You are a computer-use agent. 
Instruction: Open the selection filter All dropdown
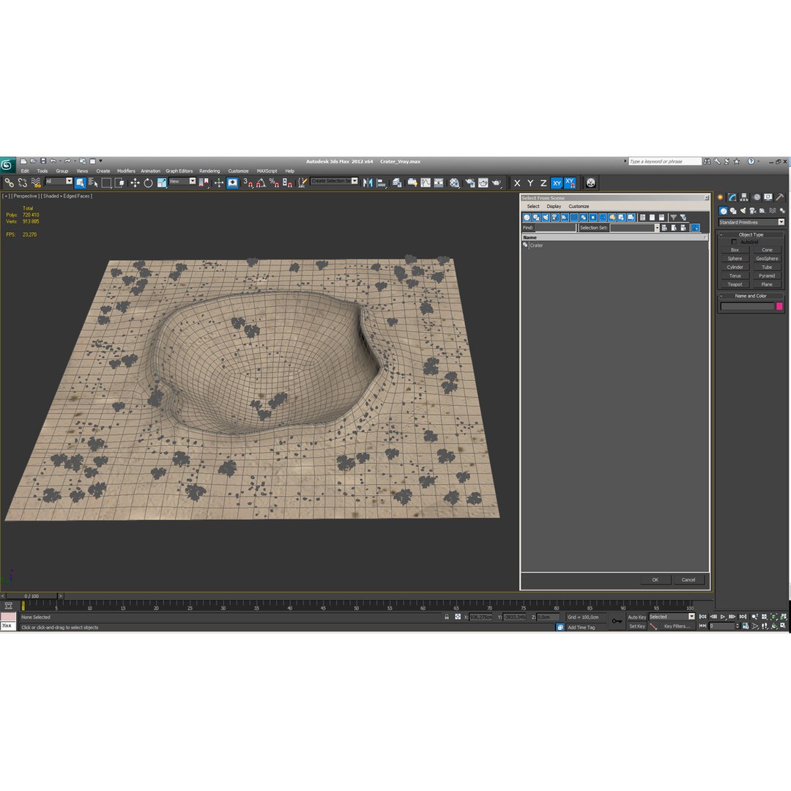tap(59, 181)
